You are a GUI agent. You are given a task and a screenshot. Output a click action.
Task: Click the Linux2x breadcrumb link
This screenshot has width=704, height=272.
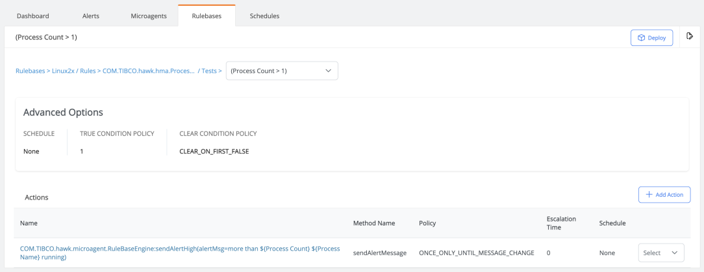point(64,71)
